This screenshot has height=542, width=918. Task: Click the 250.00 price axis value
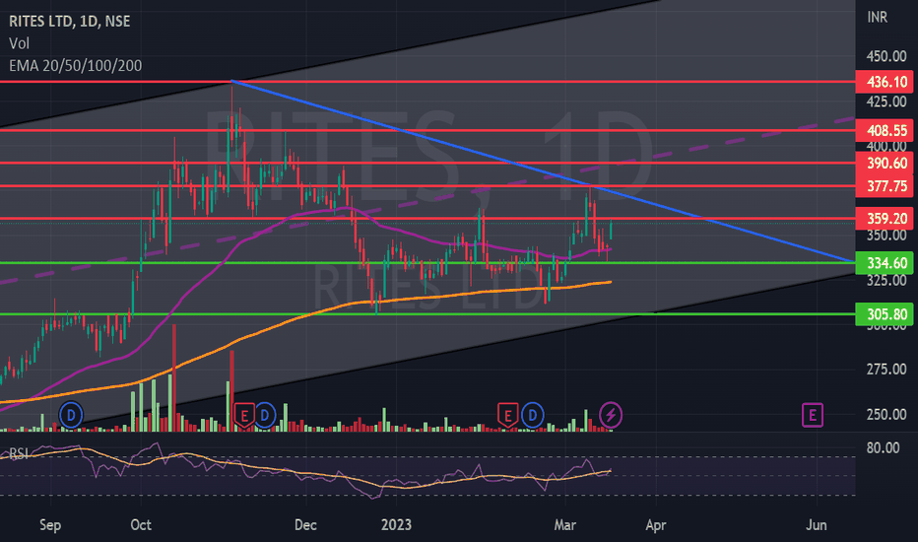886,414
